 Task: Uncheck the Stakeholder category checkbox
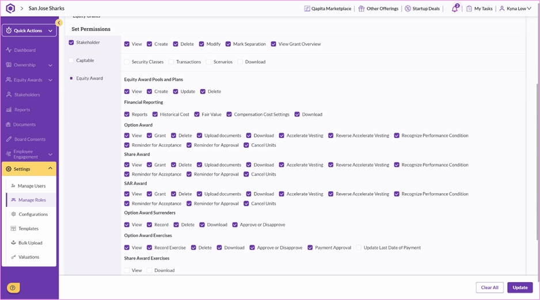[71, 43]
